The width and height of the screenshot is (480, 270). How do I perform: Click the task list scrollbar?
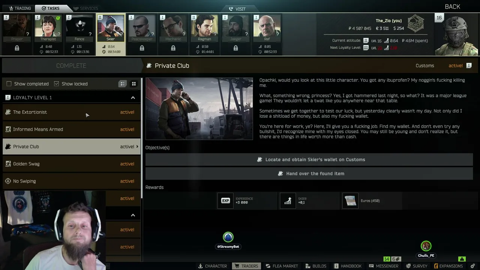[142, 138]
